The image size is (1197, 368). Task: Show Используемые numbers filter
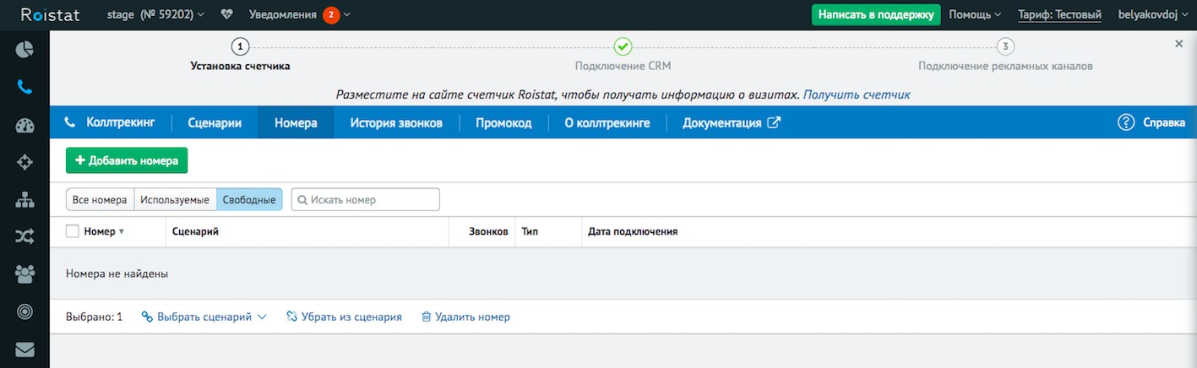[175, 199]
